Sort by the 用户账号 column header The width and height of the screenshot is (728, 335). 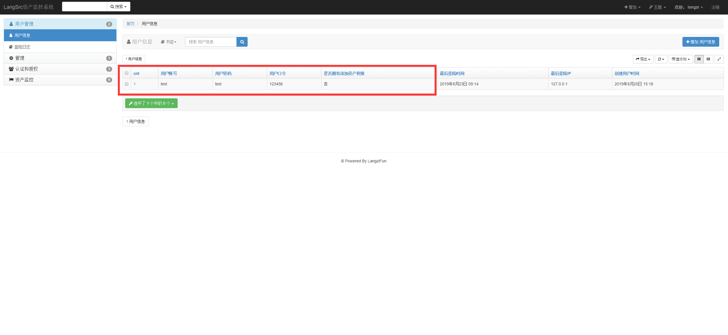point(169,73)
